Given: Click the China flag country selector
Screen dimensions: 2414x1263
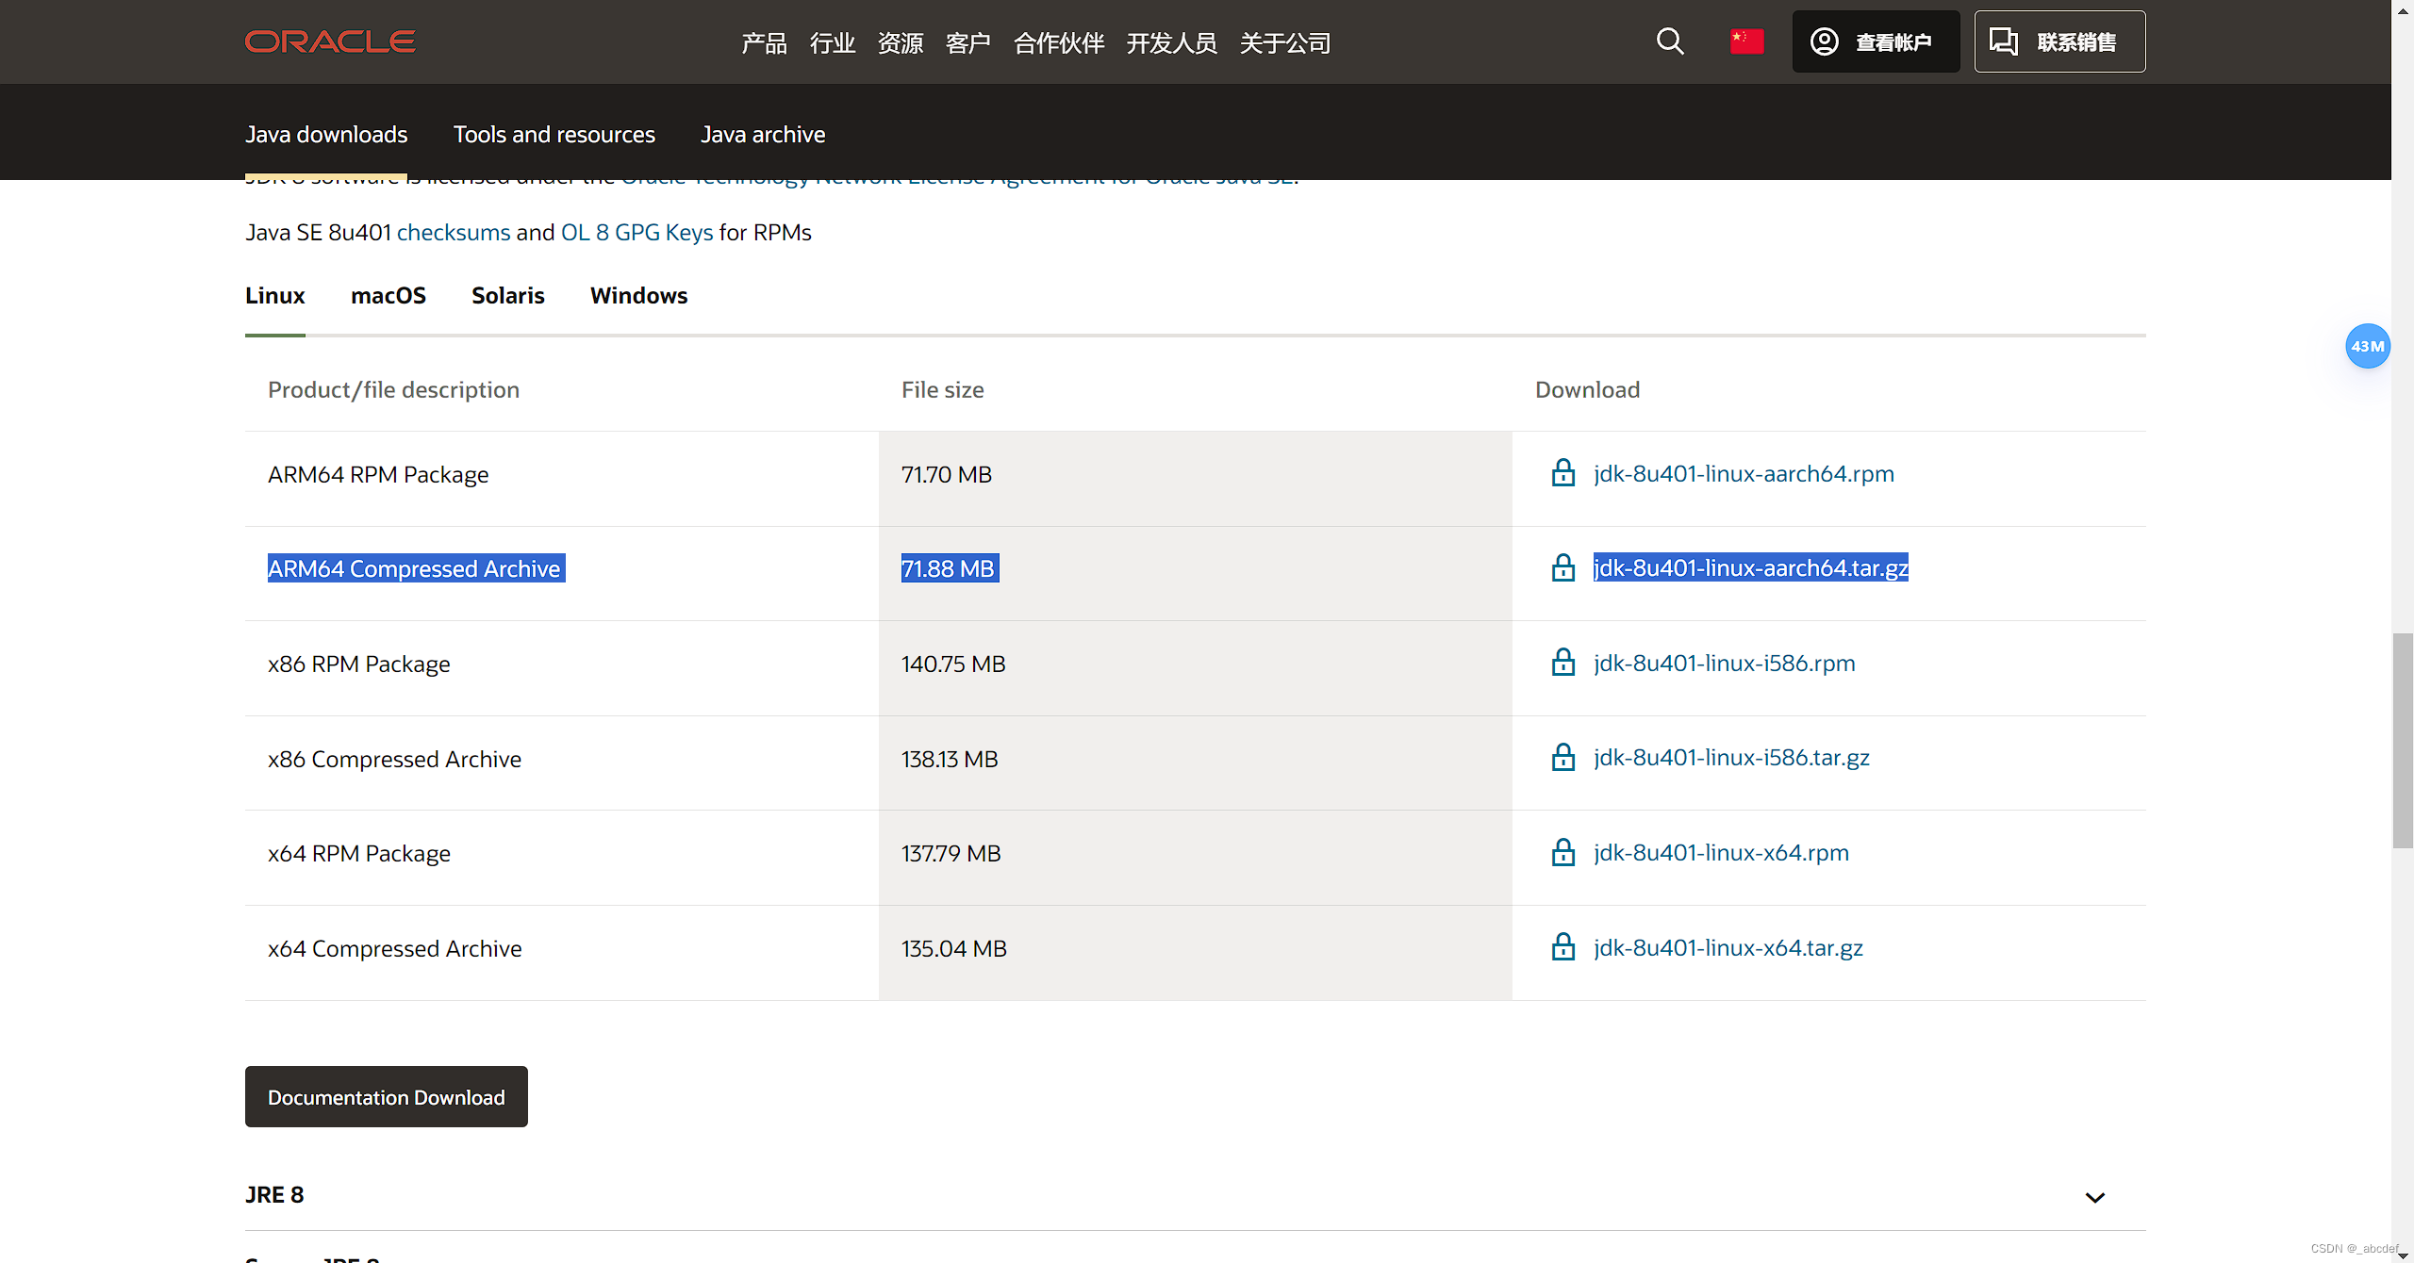Looking at the screenshot, I should coord(1746,41).
